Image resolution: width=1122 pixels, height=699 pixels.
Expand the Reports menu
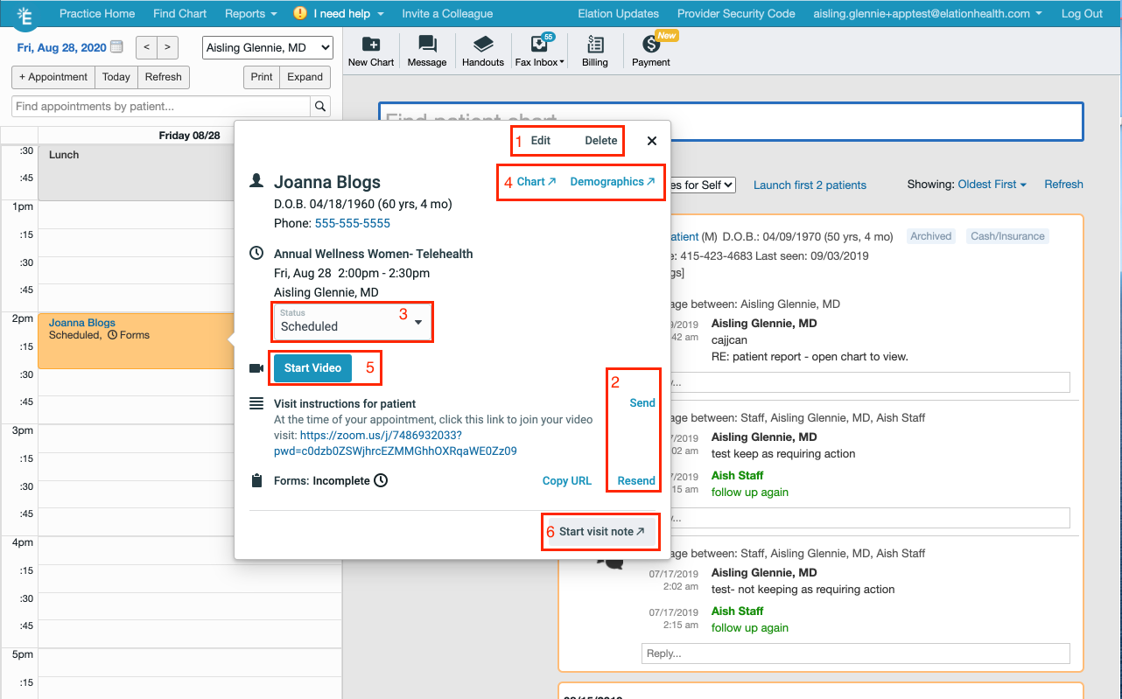[250, 13]
